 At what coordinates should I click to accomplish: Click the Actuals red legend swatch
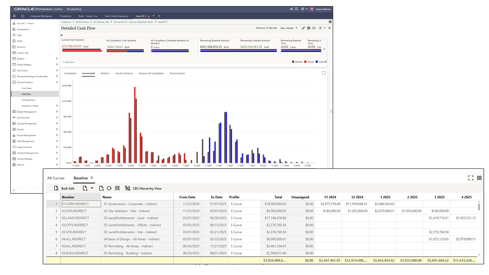pos(305,61)
